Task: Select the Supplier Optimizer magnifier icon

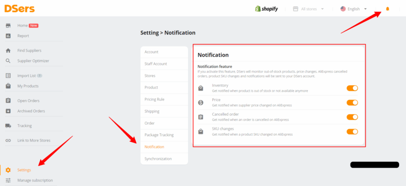Action: click(x=8, y=61)
